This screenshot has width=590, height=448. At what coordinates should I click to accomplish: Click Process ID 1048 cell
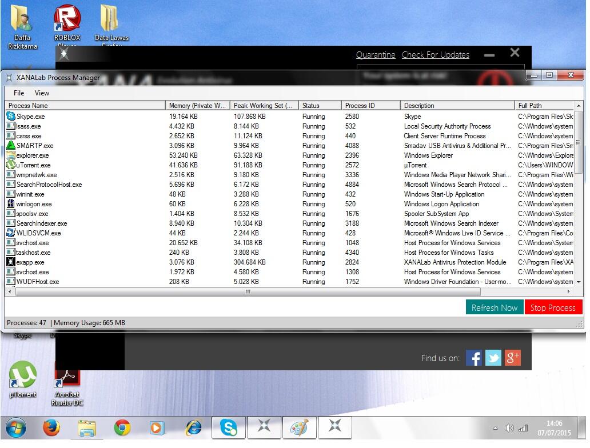352,243
